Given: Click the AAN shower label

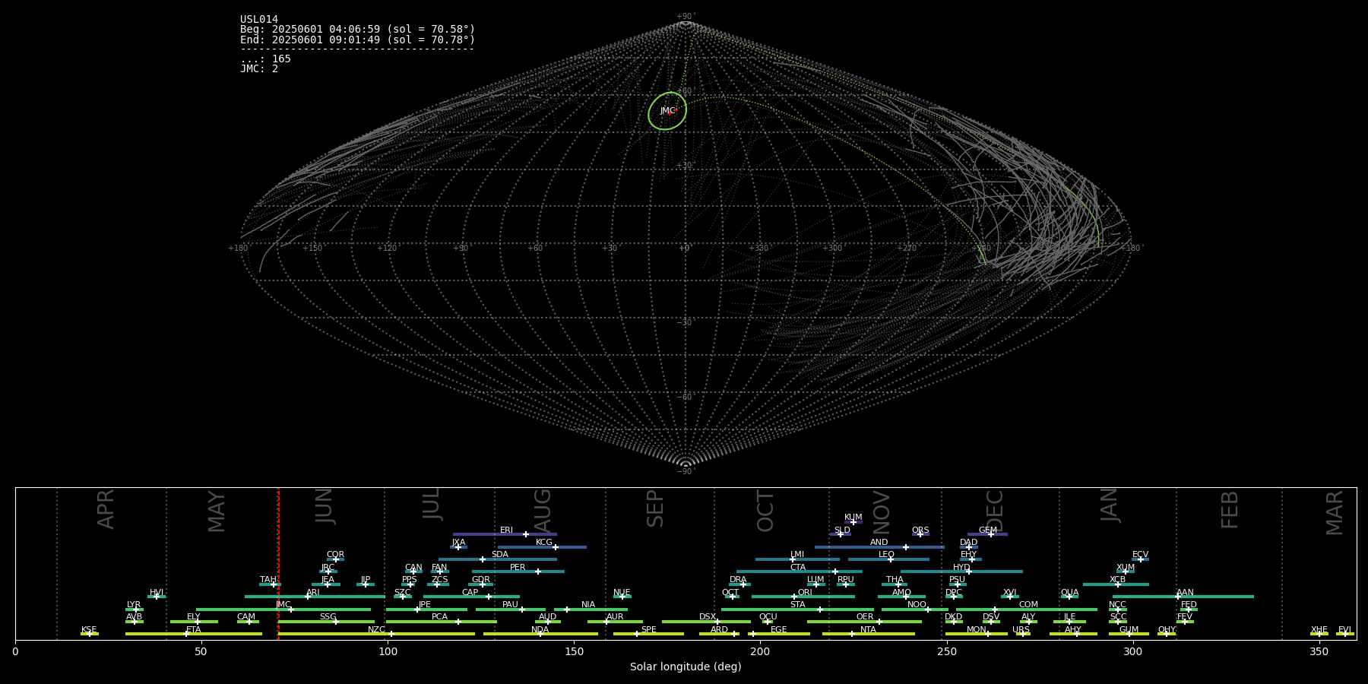Looking at the screenshot, I should pyautogui.click(x=1185, y=593).
